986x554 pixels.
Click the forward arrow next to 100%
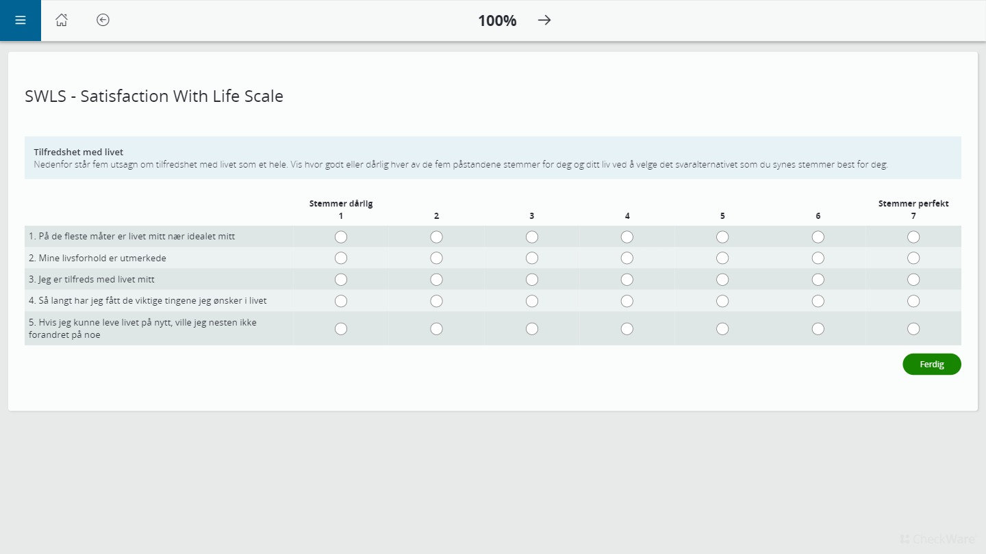544,21
